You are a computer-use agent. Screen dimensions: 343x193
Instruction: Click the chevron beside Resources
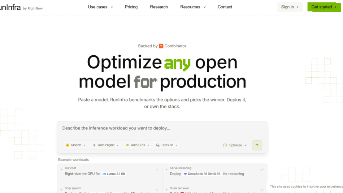(204, 7)
